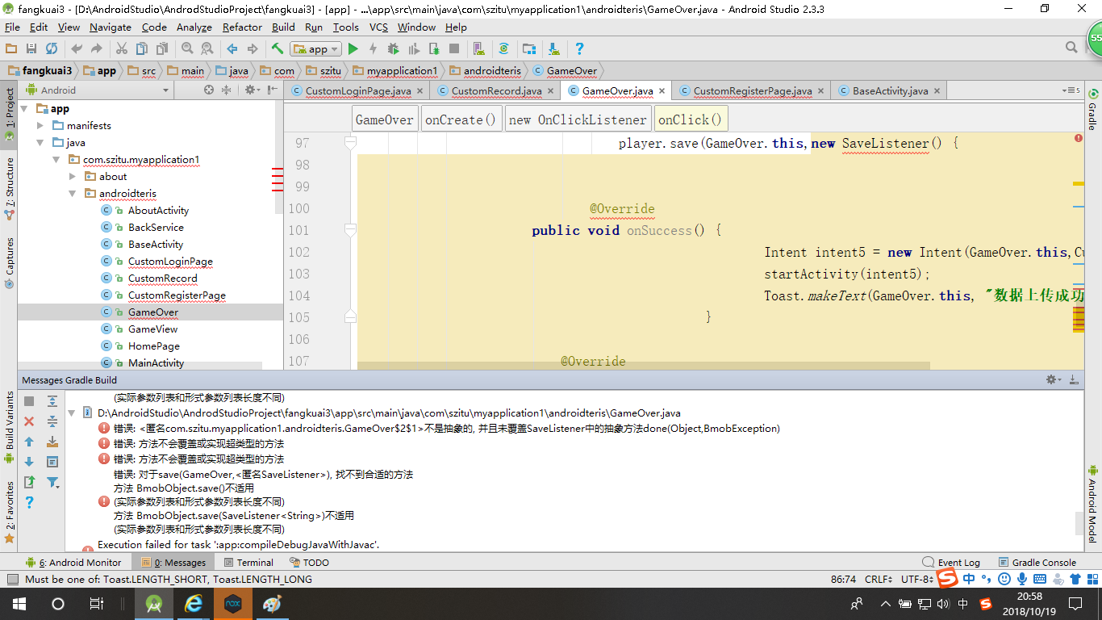This screenshot has height=620, width=1102.
Task: Click onCreate() method breadcrumb
Action: click(461, 119)
